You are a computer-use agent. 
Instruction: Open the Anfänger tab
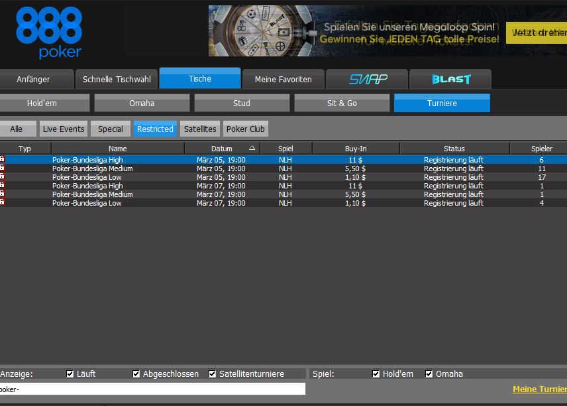(36, 79)
